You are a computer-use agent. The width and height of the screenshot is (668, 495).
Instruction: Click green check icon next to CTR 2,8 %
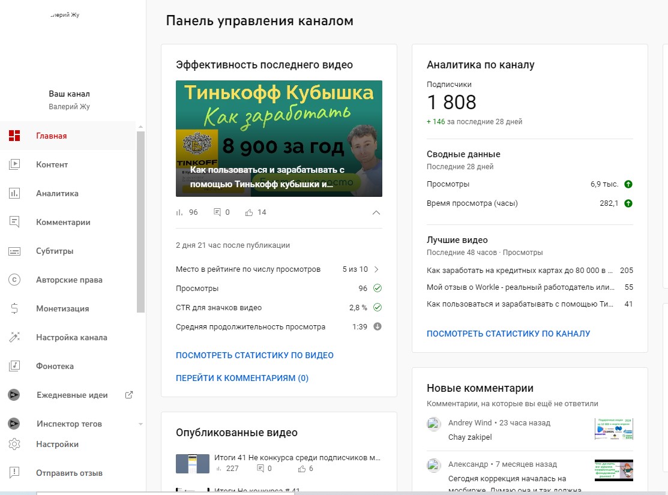tap(378, 307)
